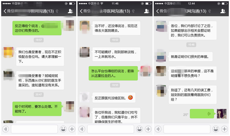This screenshot has height=136, width=230.
Task: Tap message input field in middle chat
Action: pyautogui.click(x=111, y=129)
